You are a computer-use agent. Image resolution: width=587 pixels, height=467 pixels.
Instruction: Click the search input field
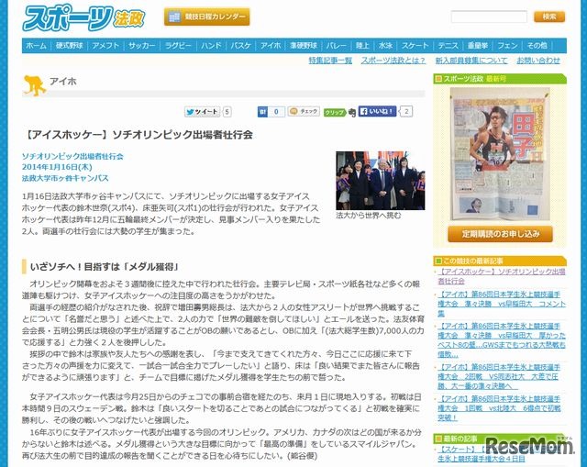pyautogui.click(x=489, y=17)
